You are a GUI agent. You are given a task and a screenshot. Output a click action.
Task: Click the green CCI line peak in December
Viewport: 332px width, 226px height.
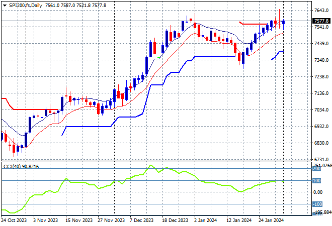(150, 166)
